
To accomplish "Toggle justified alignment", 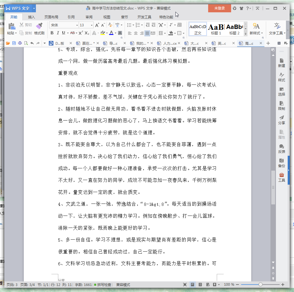I will [x=147, y=33].
